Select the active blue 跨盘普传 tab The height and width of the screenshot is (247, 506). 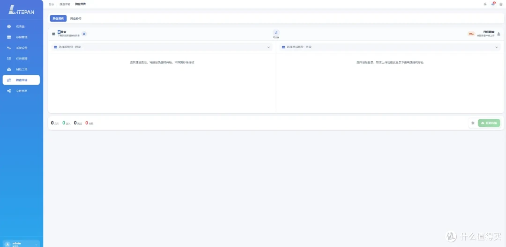coord(58,18)
